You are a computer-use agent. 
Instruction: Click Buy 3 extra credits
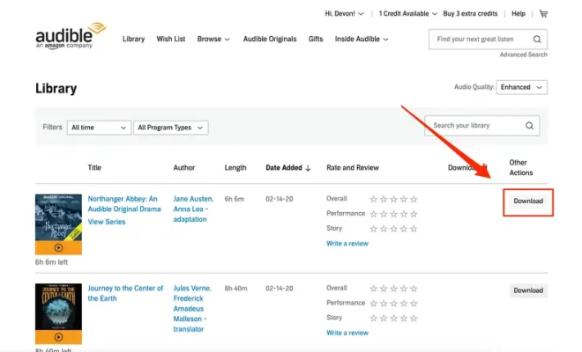470,14
